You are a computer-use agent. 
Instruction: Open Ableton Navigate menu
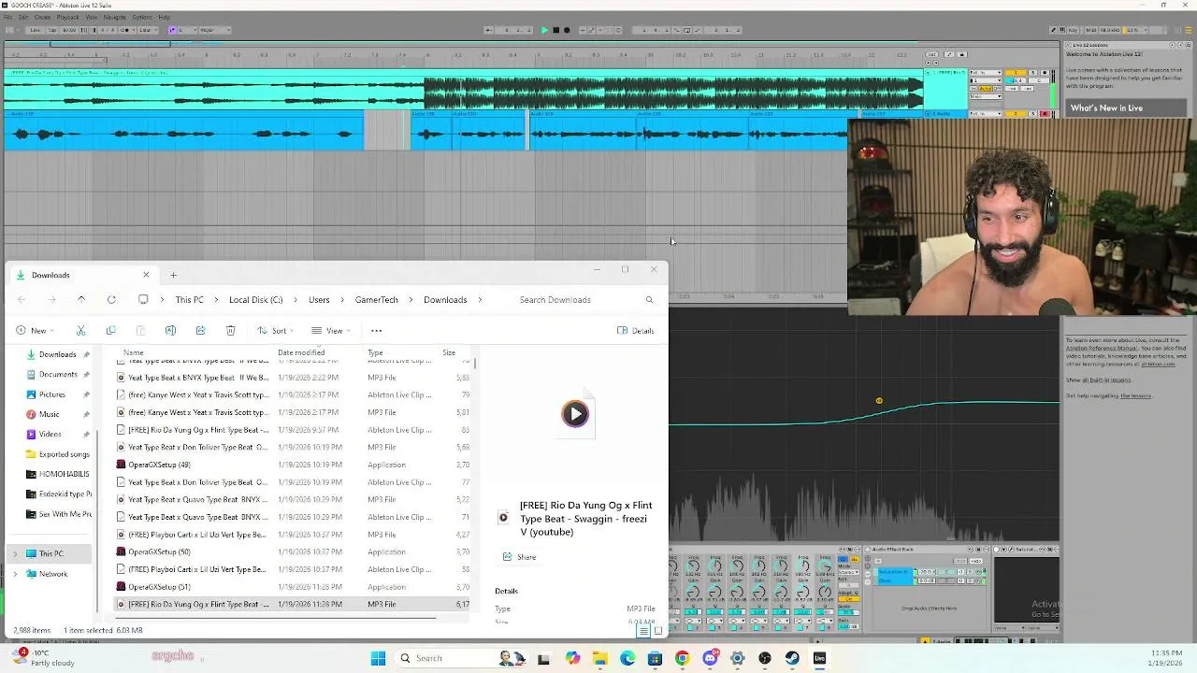(x=115, y=17)
